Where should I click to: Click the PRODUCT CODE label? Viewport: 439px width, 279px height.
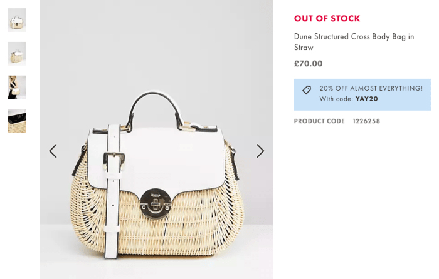click(x=319, y=121)
